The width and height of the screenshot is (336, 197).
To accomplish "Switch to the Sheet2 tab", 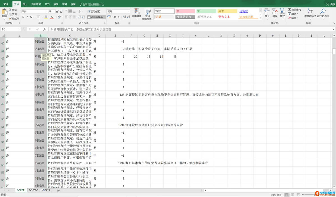I will (33, 190).
